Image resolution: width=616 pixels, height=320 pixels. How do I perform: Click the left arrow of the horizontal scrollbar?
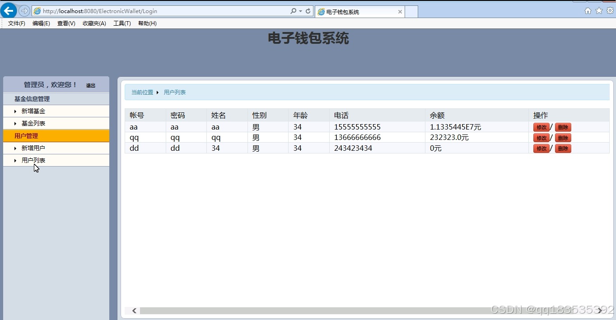click(134, 311)
